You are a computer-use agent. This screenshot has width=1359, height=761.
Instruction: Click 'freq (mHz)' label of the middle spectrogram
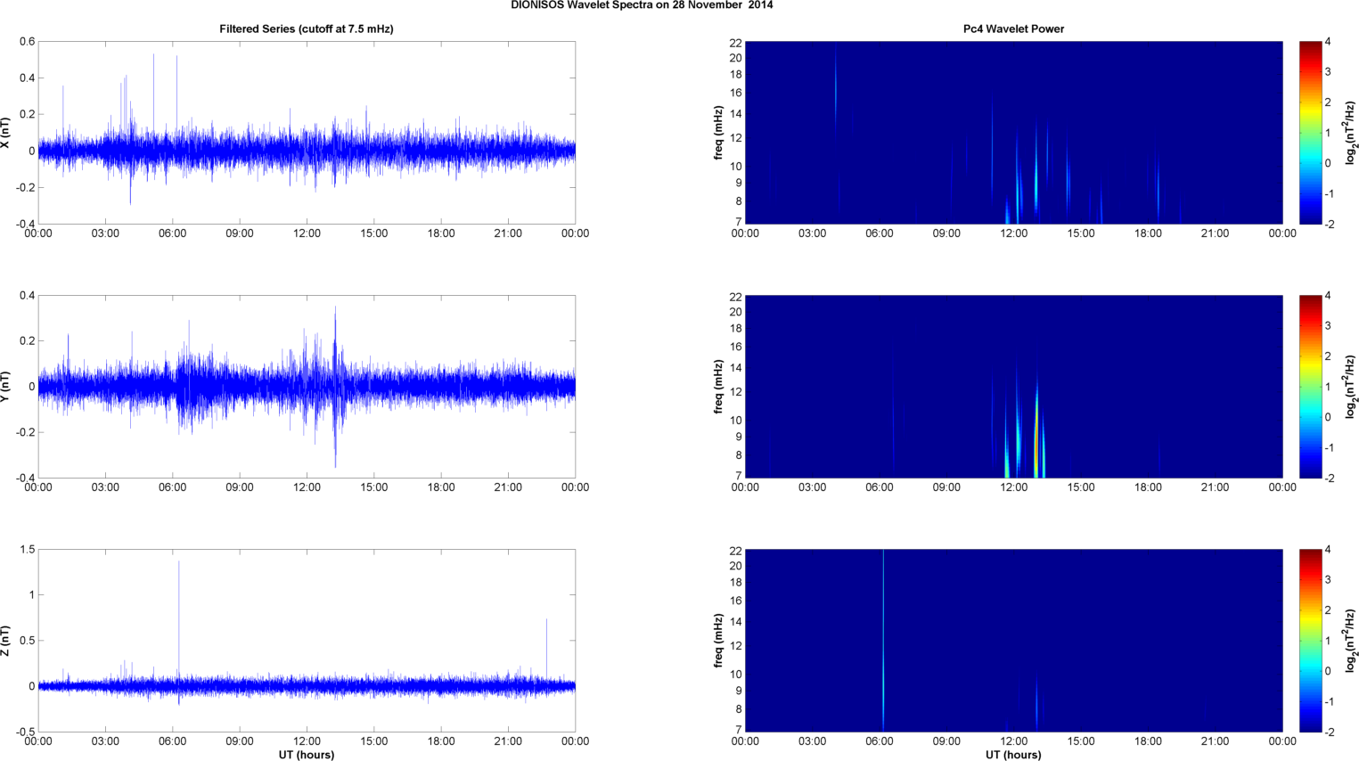pos(718,387)
